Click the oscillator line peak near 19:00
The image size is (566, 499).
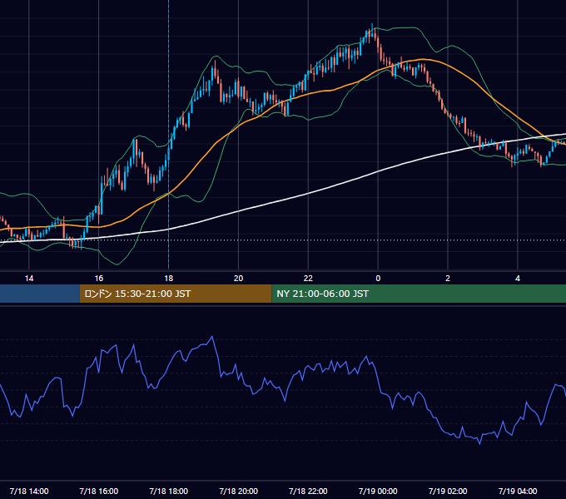pyautogui.click(x=212, y=337)
